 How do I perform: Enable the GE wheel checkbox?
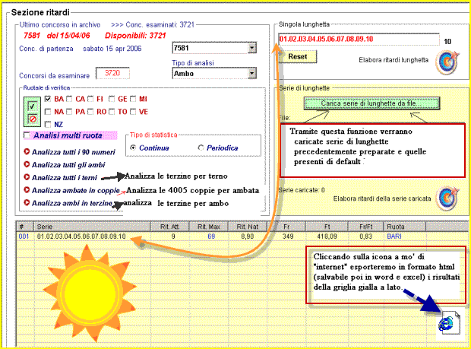coord(112,99)
